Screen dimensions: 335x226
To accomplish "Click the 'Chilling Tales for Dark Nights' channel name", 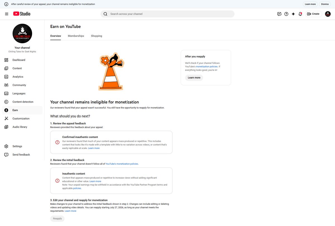I will pos(22,52).
